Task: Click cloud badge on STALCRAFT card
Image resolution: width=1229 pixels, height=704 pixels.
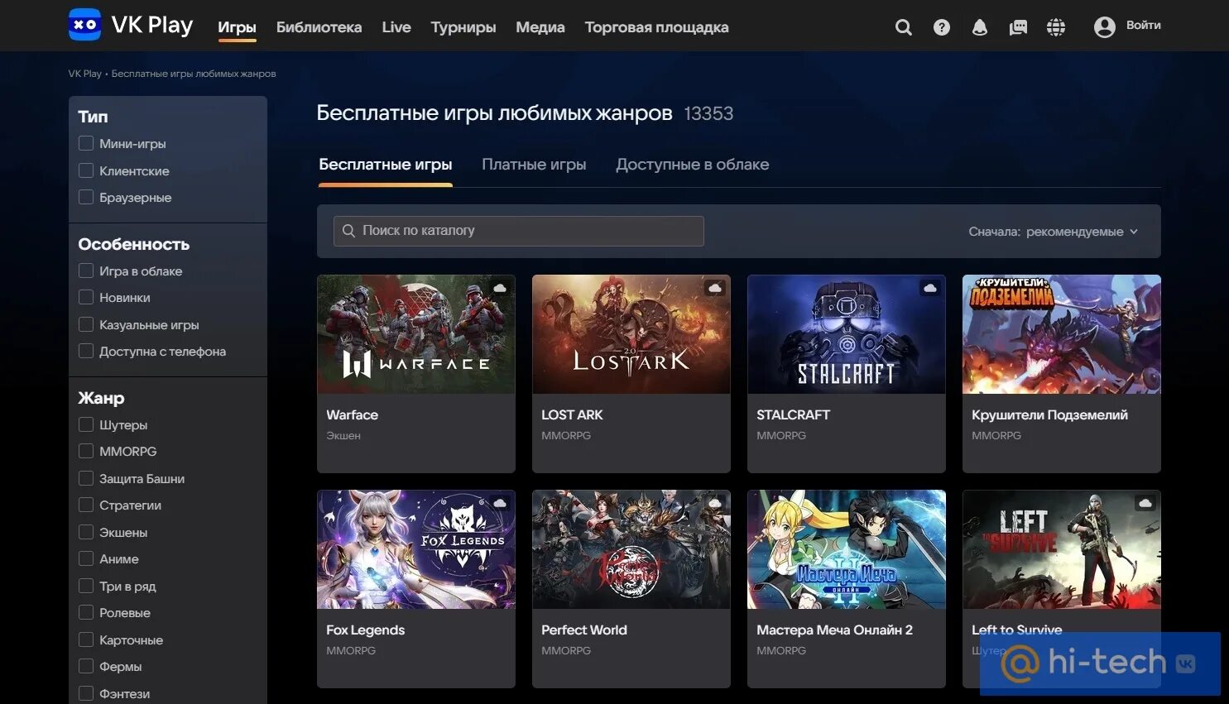Action: [930, 288]
